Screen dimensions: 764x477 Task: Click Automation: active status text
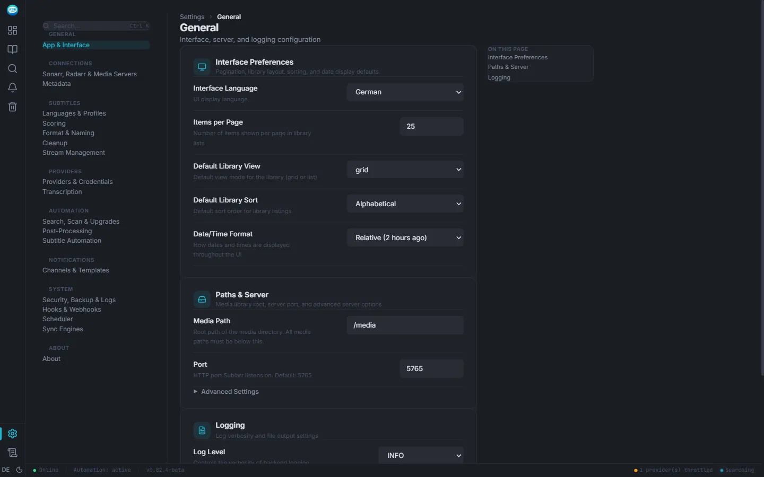tap(102, 470)
